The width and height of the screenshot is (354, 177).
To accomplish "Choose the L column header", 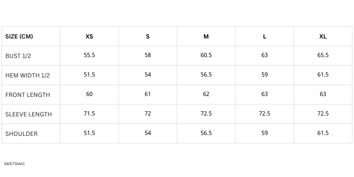I will click(265, 36).
